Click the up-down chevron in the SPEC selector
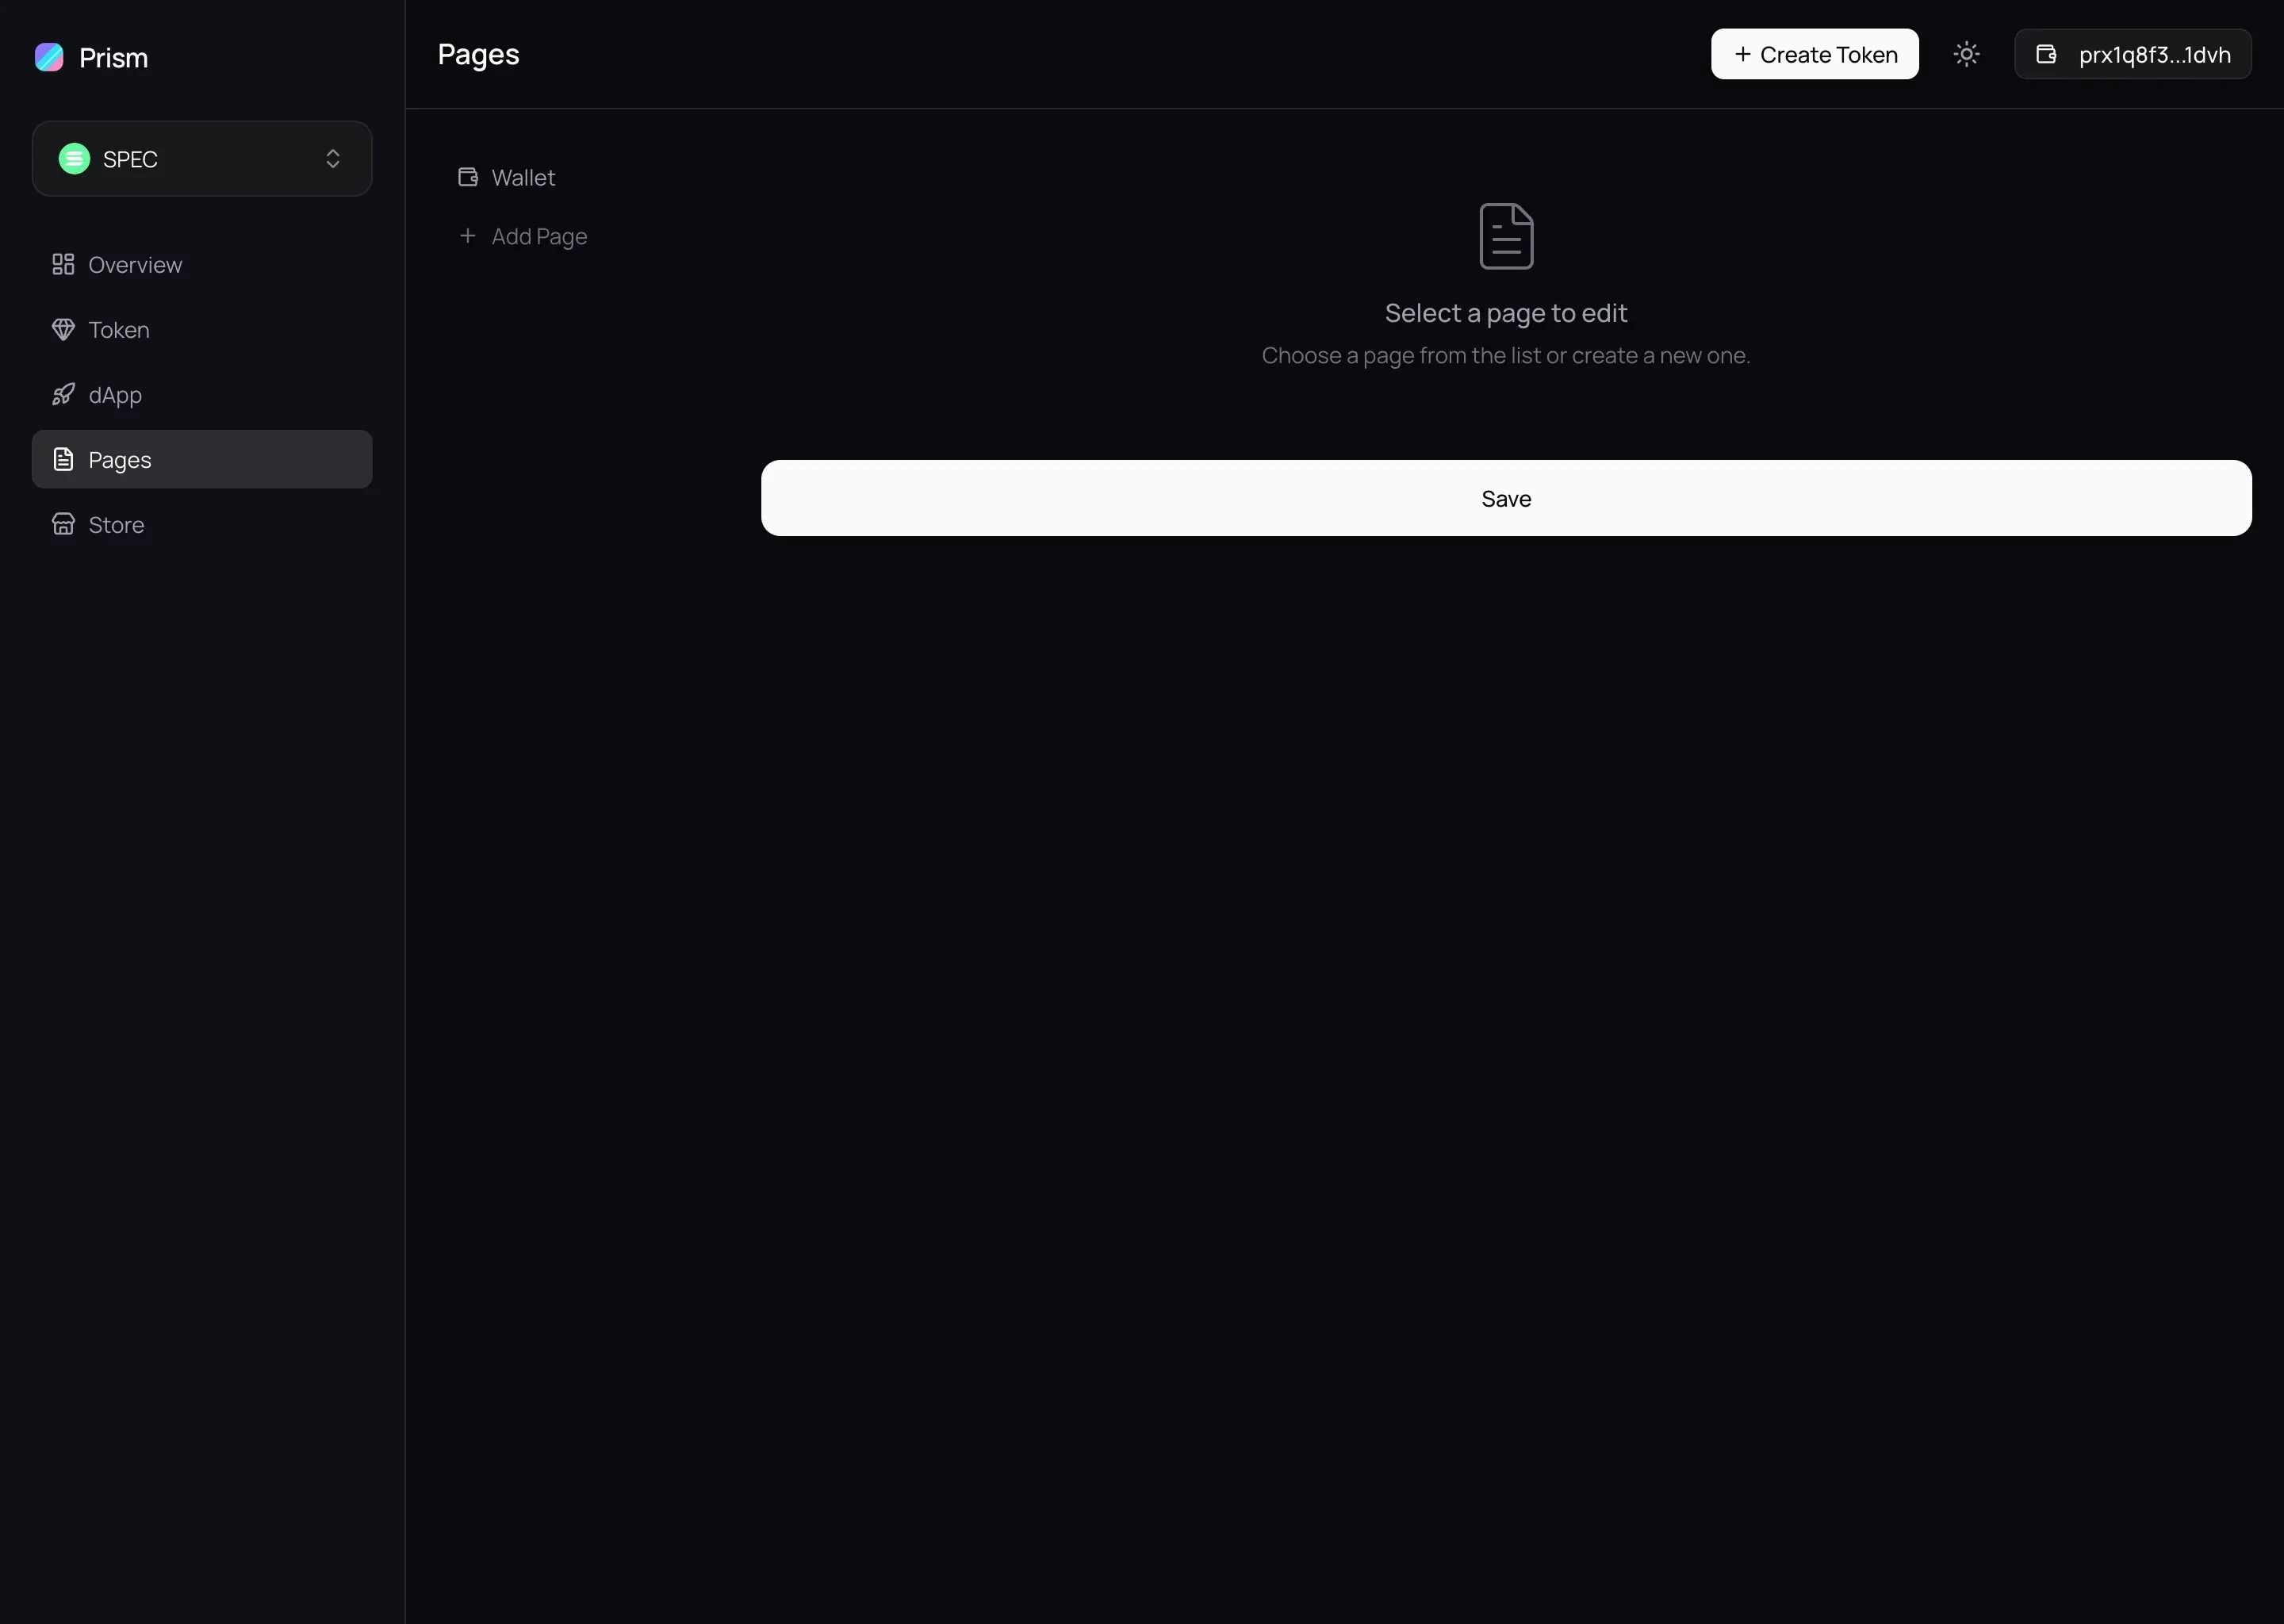This screenshot has width=2284, height=1624. pos(333,159)
